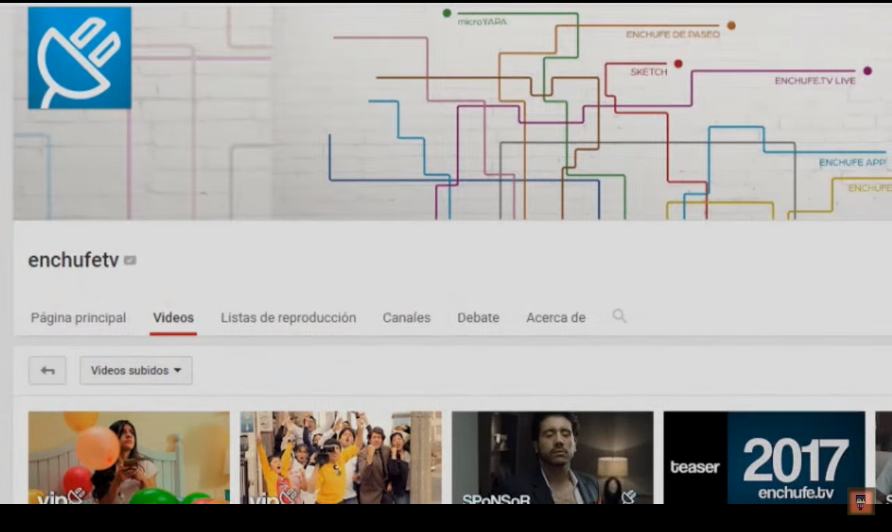Click the microYAPA label in the banner
Image resolution: width=892 pixels, height=532 pixels.
tap(482, 22)
